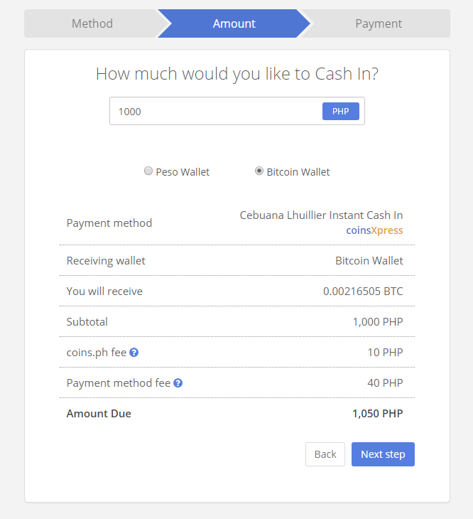The height and width of the screenshot is (519, 473).
Task: Click the coins.ph fee label
Action: pos(97,353)
